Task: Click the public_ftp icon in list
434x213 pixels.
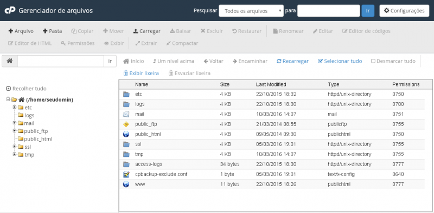Action: tap(126, 124)
